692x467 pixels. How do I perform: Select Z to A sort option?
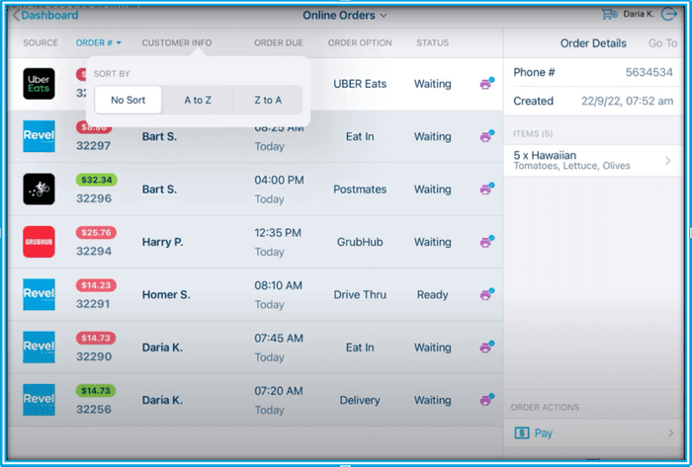point(268,100)
